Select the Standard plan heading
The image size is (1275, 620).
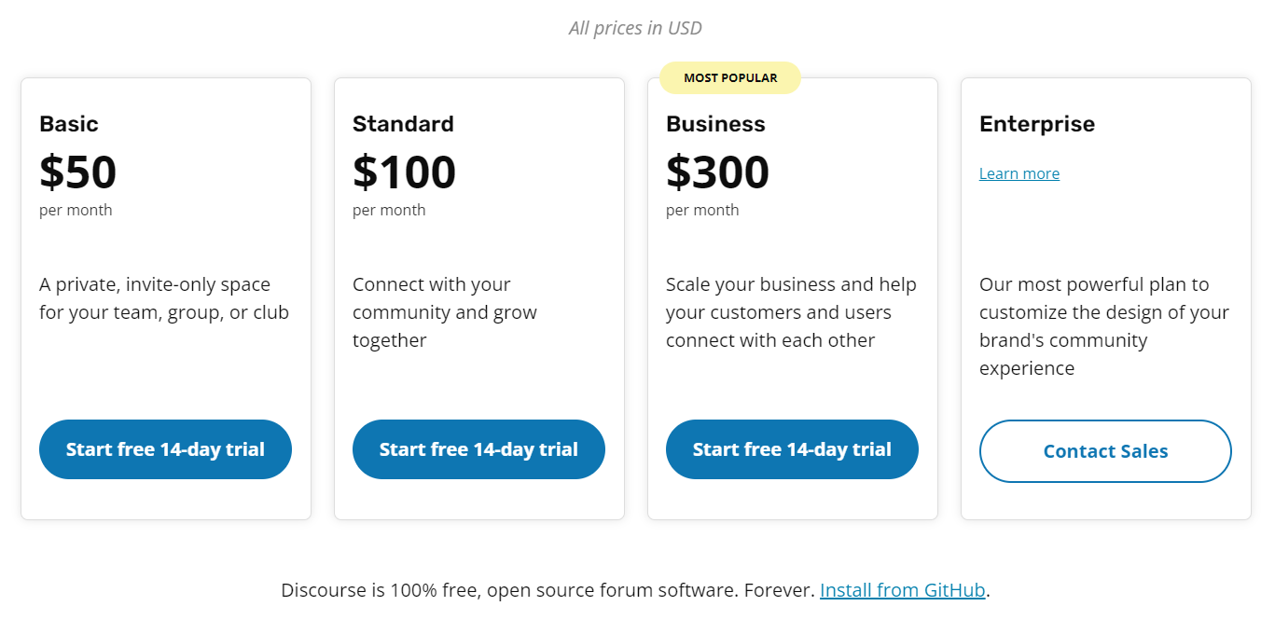pyautogui.click(x=403, y=124)
